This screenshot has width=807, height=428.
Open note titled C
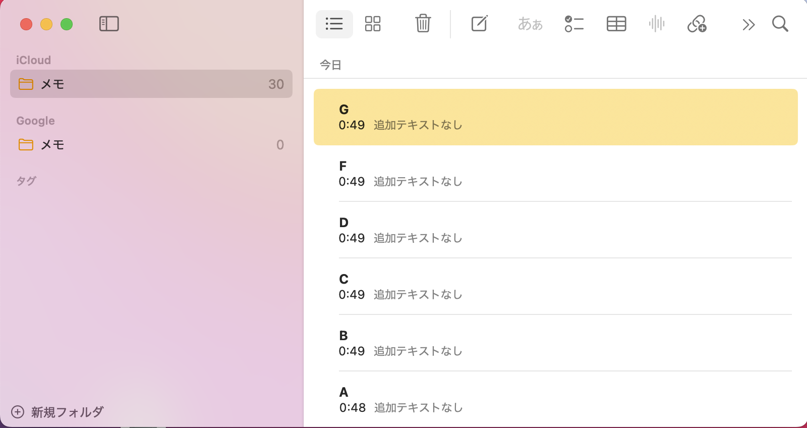click(x=555, y=287)
